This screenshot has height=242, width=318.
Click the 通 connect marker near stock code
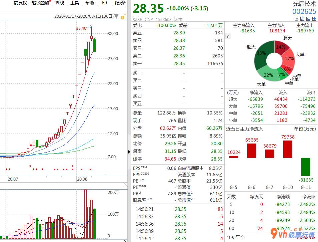(x=296, y=19)
